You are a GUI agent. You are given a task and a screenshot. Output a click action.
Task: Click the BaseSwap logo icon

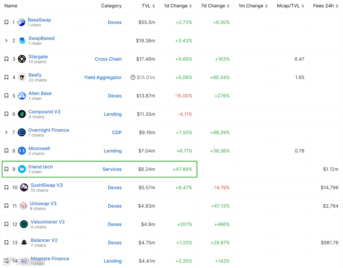pos(21,22)
